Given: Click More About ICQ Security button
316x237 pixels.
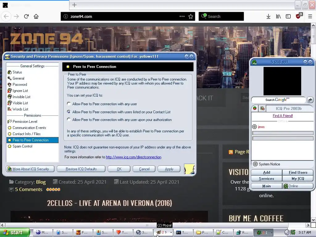Looking at the screenshot, I should tap(30, 169).
